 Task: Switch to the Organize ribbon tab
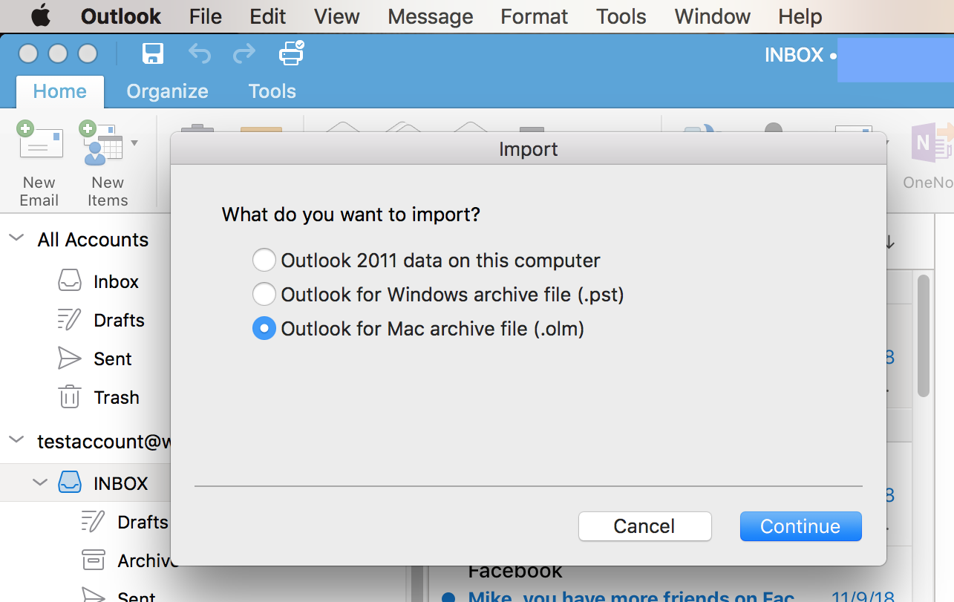coord(167,91)
